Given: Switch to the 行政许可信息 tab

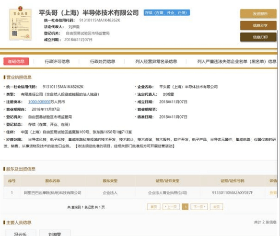Looking at the screenshot, I should pos(58,61).
